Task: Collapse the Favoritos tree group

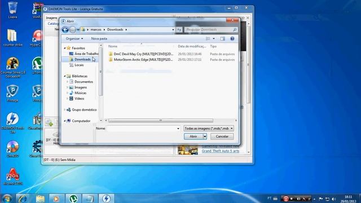Action: pos(65,48)
